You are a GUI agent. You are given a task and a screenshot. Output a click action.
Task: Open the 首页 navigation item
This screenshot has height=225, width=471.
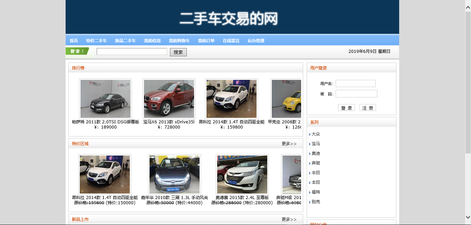(74, 41)
